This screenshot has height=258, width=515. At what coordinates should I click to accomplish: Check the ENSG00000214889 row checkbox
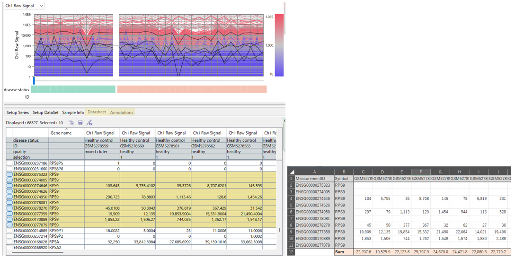(x=9, y=231)
